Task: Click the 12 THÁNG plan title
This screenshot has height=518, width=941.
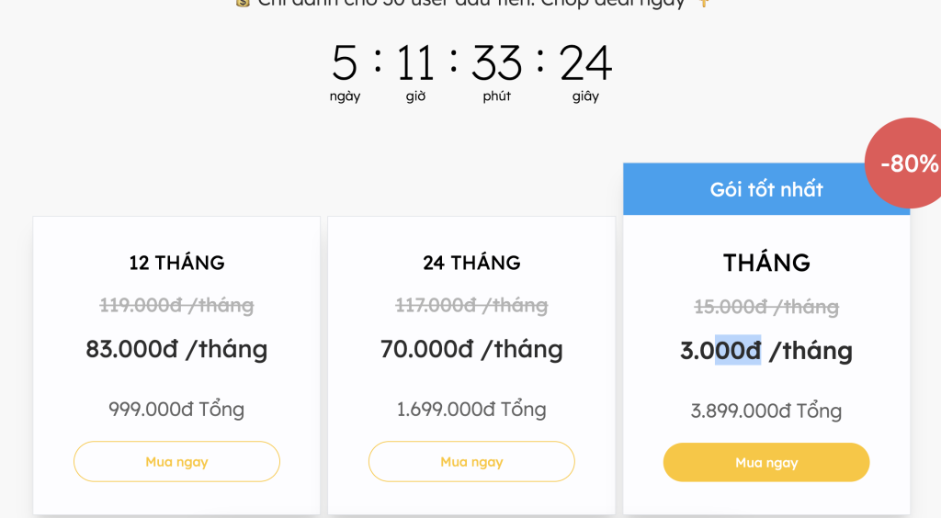Action: tap(176, 263)
